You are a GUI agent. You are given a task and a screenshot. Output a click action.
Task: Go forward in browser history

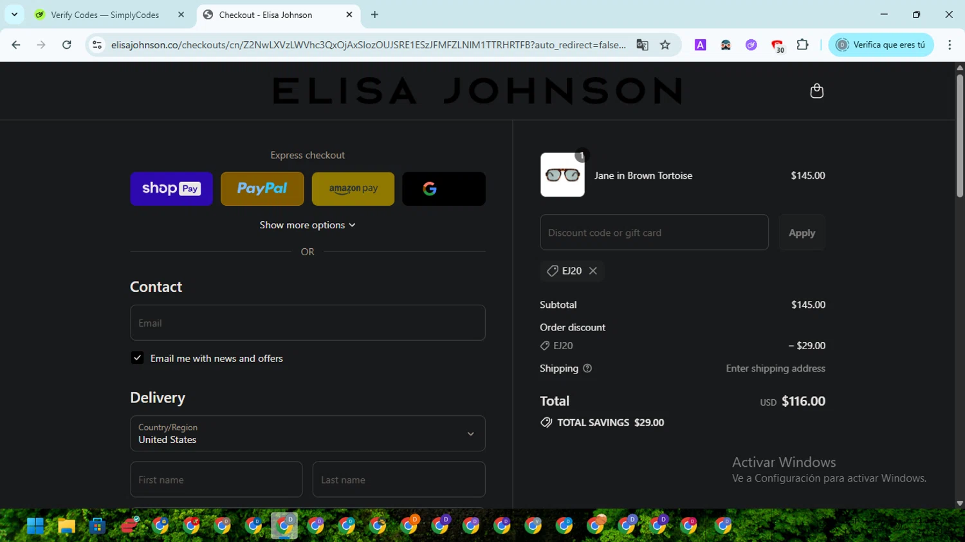[x=41, y=44]
